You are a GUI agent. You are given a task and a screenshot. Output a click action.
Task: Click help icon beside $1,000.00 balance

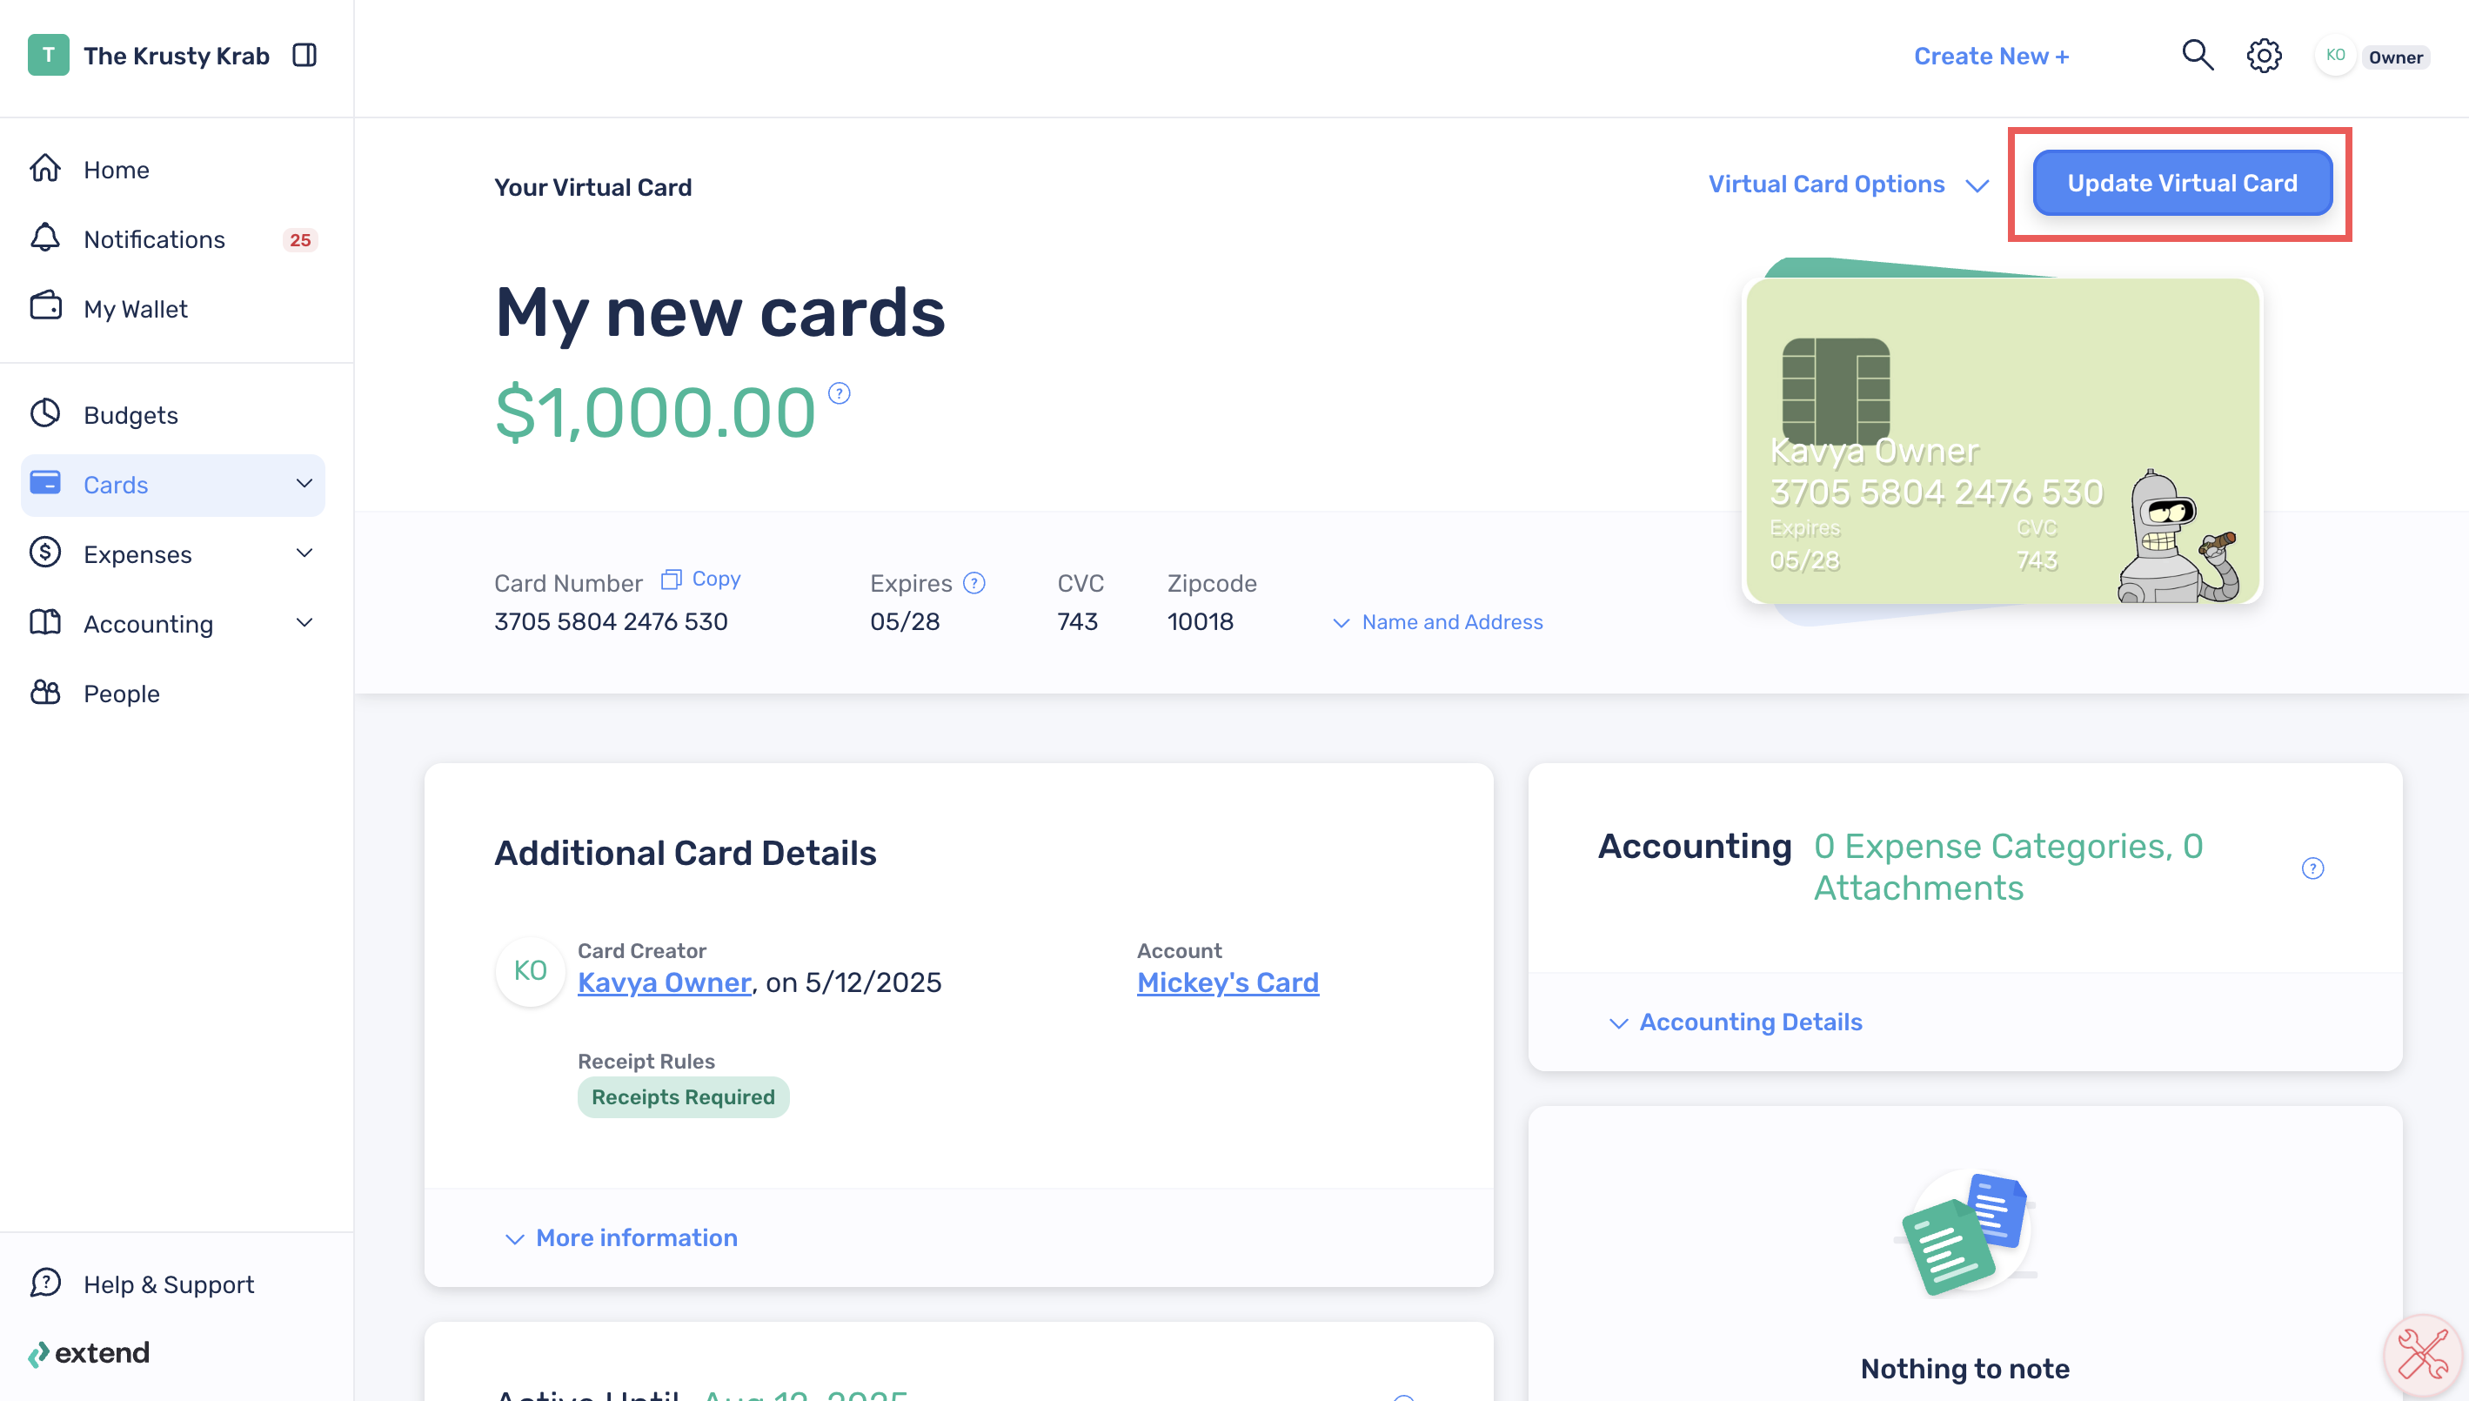tap(839, 392)
